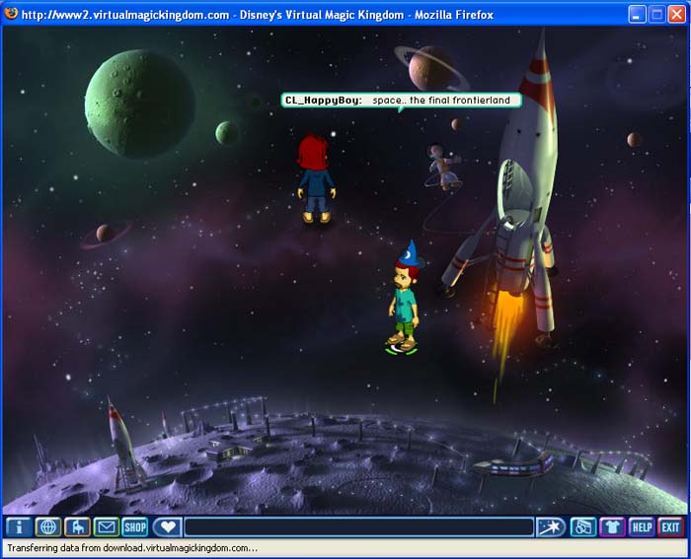Open the HELP button
Image resolution: width=691 pixels, height=559 pixels.
coord(642,526)
